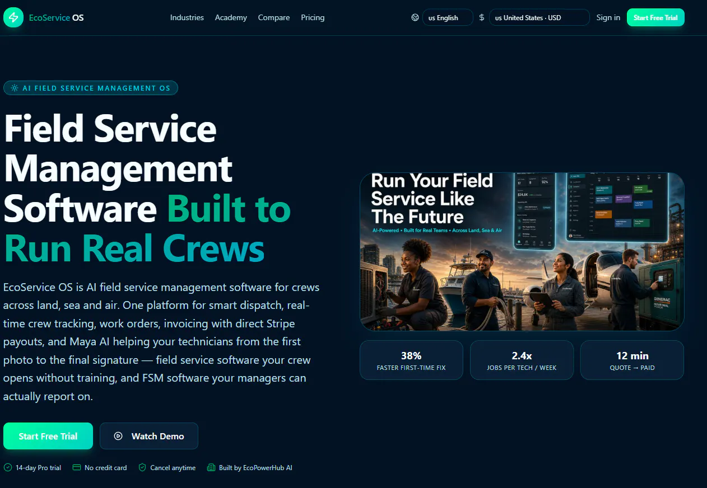Click the Watch Demo button
Screen dimensions: 707x488
149,436
